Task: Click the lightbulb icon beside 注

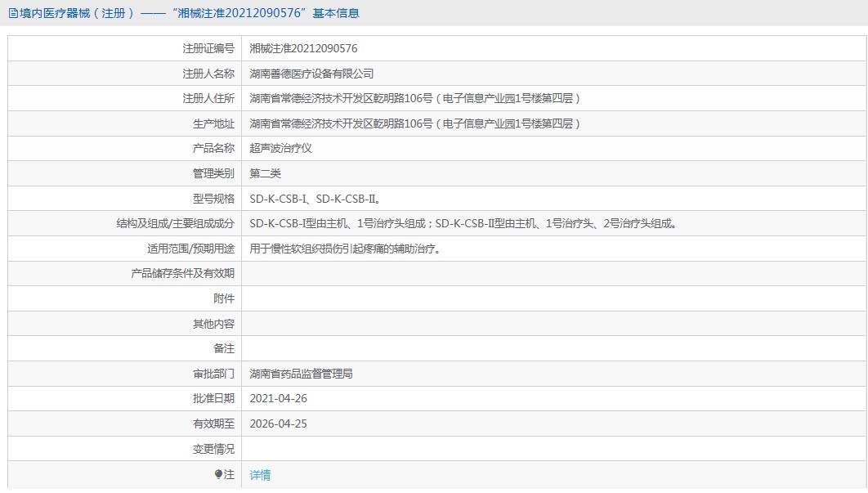Action: coord(218,474)
